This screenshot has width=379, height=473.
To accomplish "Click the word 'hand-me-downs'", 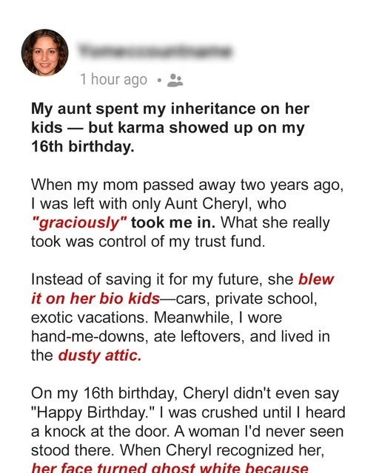I will coord(90,337).
